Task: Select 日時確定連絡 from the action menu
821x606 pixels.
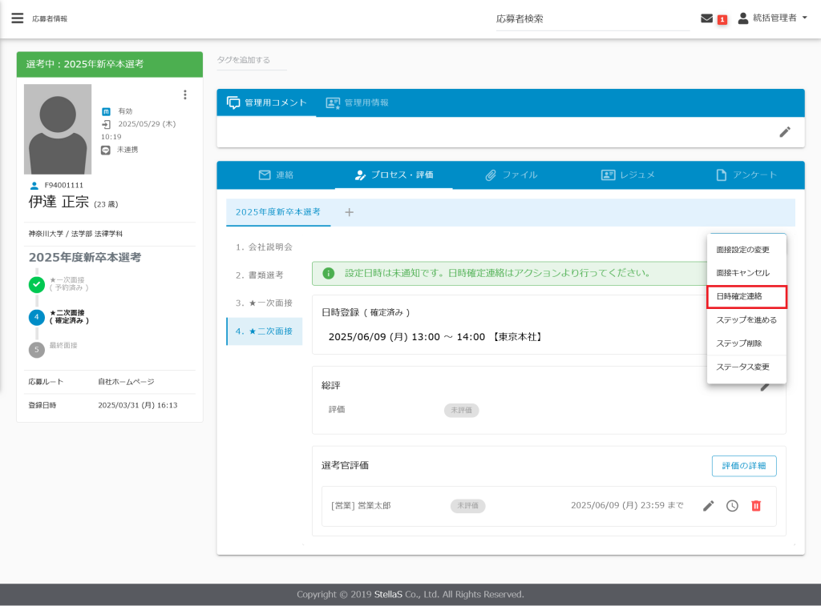Action: click(746, 296)
